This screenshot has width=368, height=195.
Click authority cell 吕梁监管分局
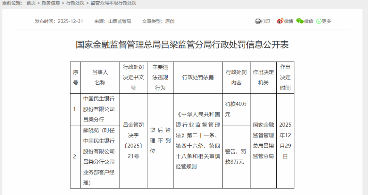coord(263,141)
